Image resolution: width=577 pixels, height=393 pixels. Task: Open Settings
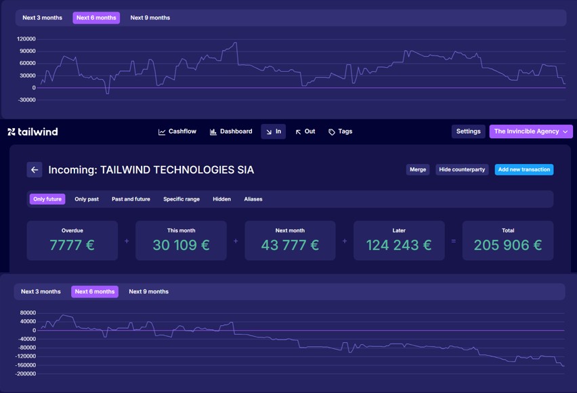[469, 131]
